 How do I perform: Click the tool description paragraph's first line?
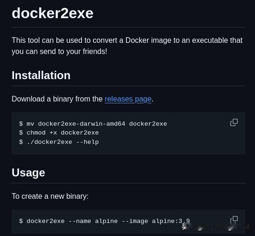(x=127, y=40)
